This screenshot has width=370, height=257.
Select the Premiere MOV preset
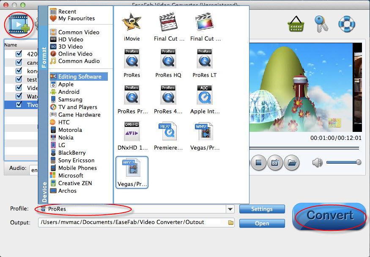point(168,136)
